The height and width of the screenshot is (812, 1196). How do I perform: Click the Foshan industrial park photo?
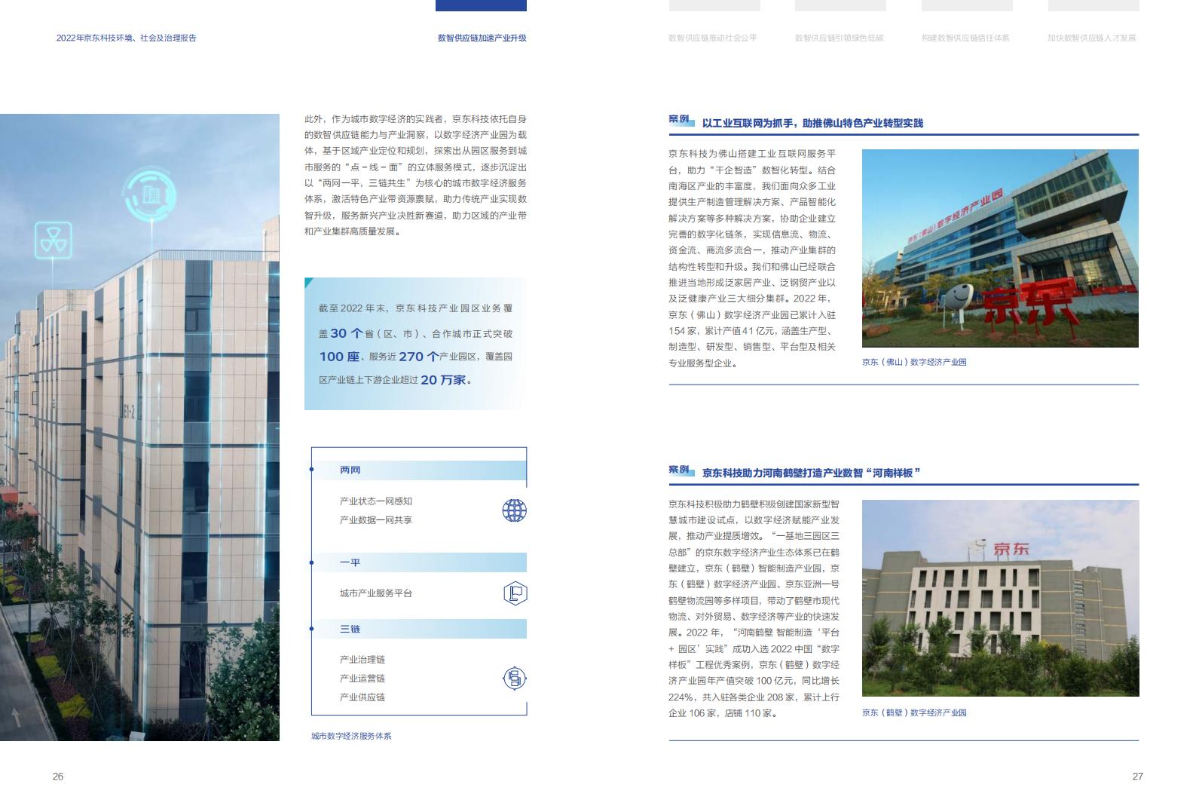tap(1000, 248)
